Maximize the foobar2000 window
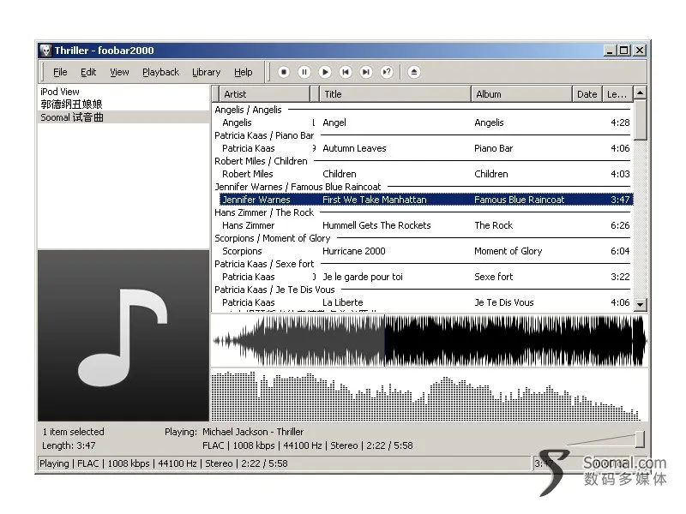The image size is (686, 514). 623,51
